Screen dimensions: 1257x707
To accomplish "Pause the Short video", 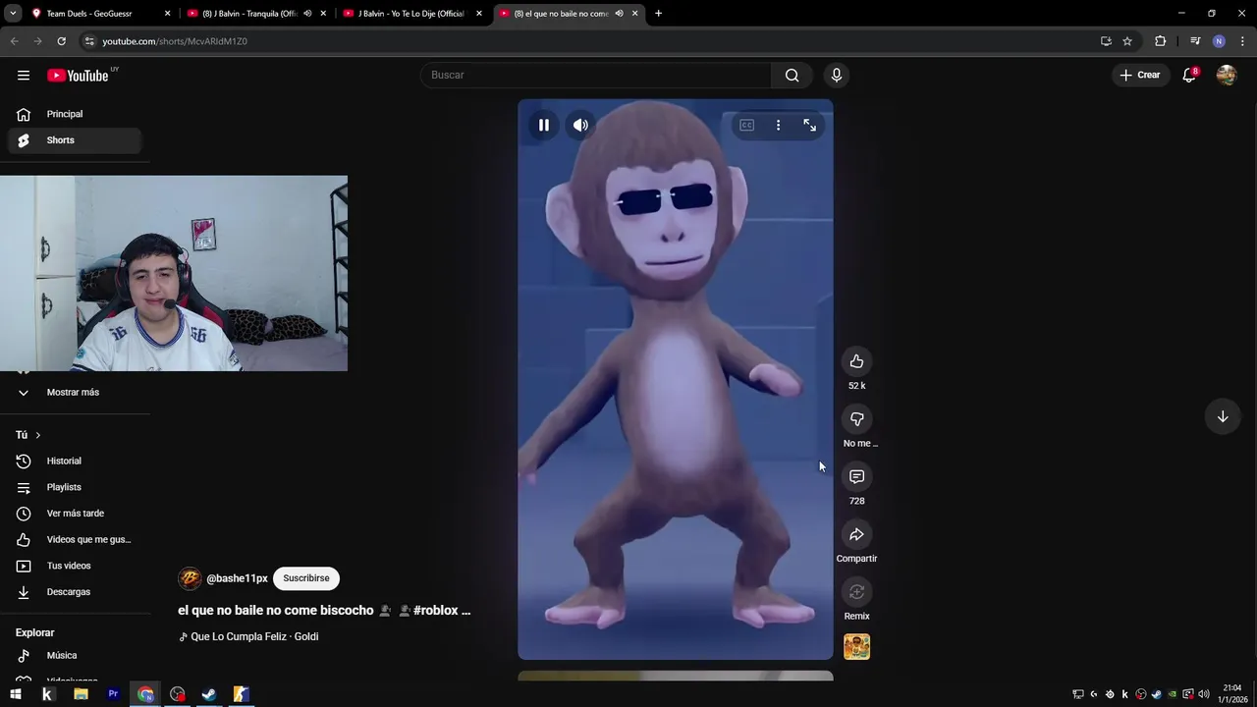I will coord(543,125).
